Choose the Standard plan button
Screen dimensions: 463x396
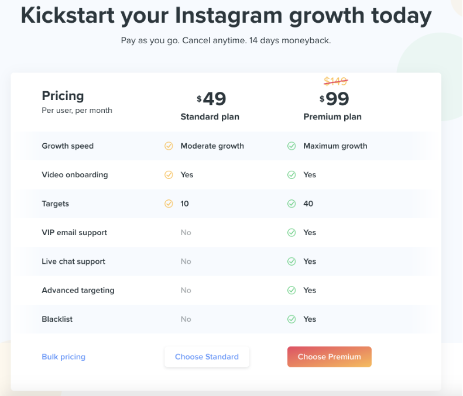coord(207,357)
